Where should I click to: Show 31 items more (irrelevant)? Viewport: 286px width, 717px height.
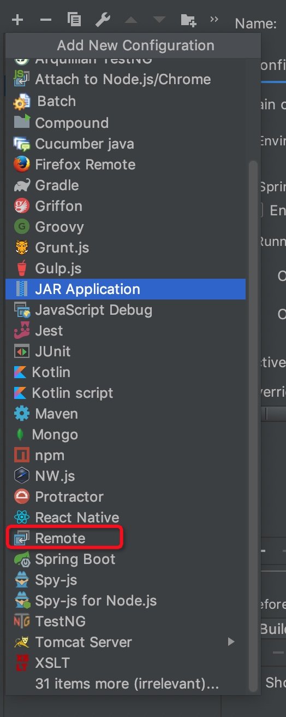pyautogui.click(x=127, y=684)
